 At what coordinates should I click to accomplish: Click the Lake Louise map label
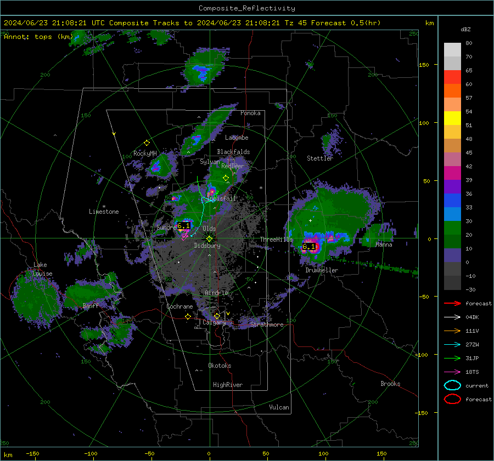coord(43,269)
